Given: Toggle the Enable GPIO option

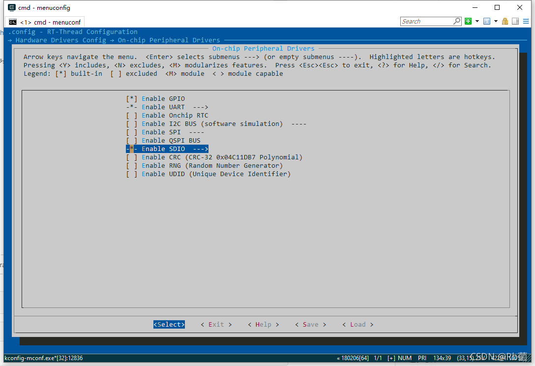Looking at the screenshot, I should (155, 99).
